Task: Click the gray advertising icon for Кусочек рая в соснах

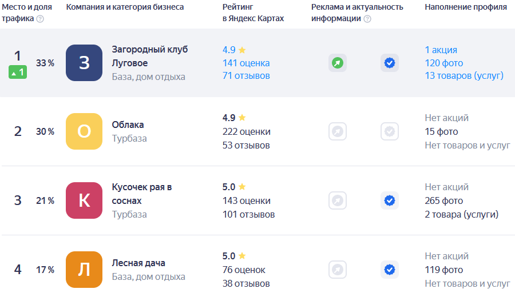Action: coord(337,200)
